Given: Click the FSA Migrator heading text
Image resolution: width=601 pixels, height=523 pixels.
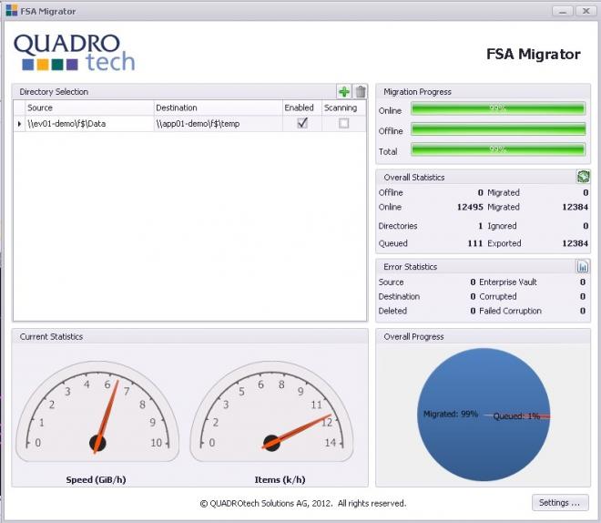Looking at the screenshot, I should click(533, 54).
